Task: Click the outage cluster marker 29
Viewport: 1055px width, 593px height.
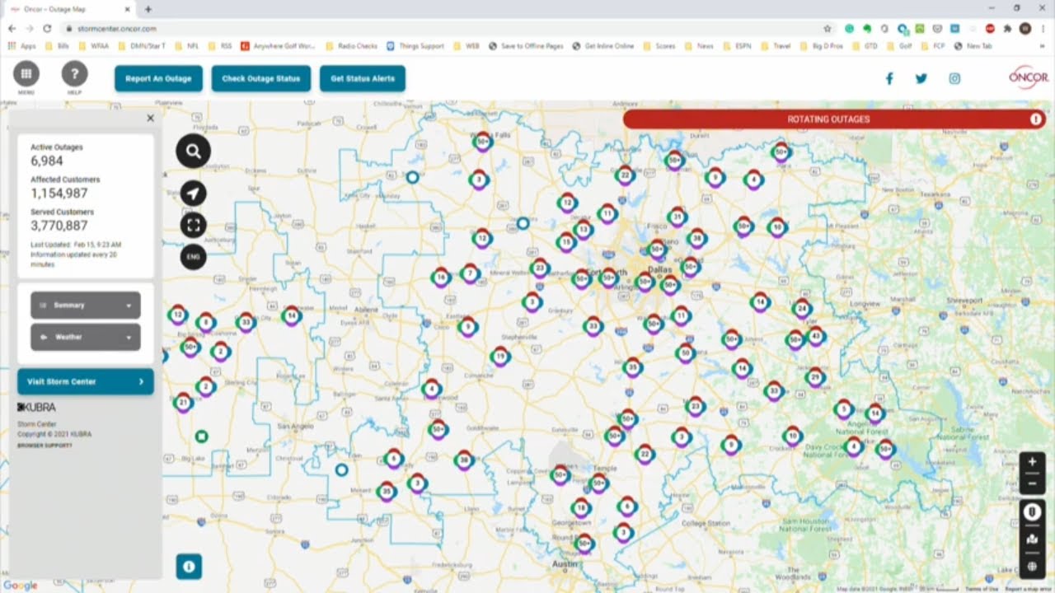Action: [815, 378]
